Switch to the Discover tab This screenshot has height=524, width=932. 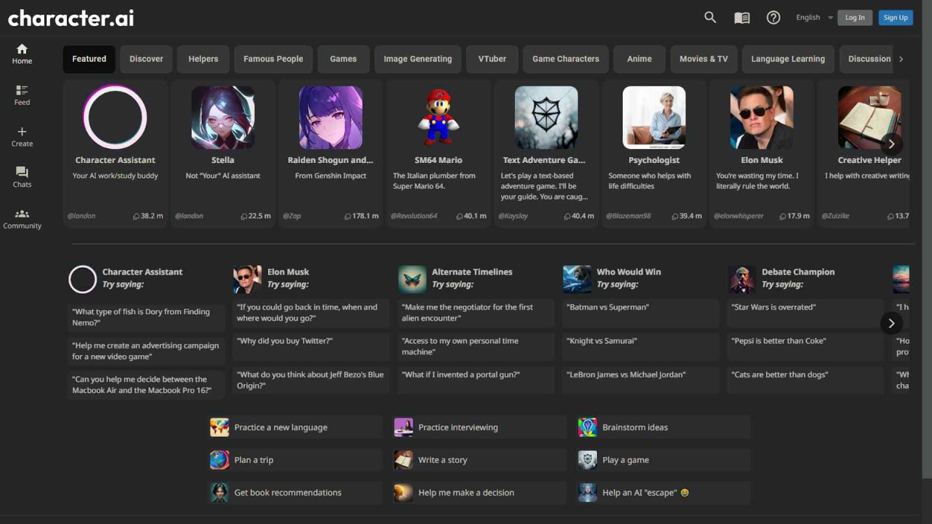click(x=146, y=59)
